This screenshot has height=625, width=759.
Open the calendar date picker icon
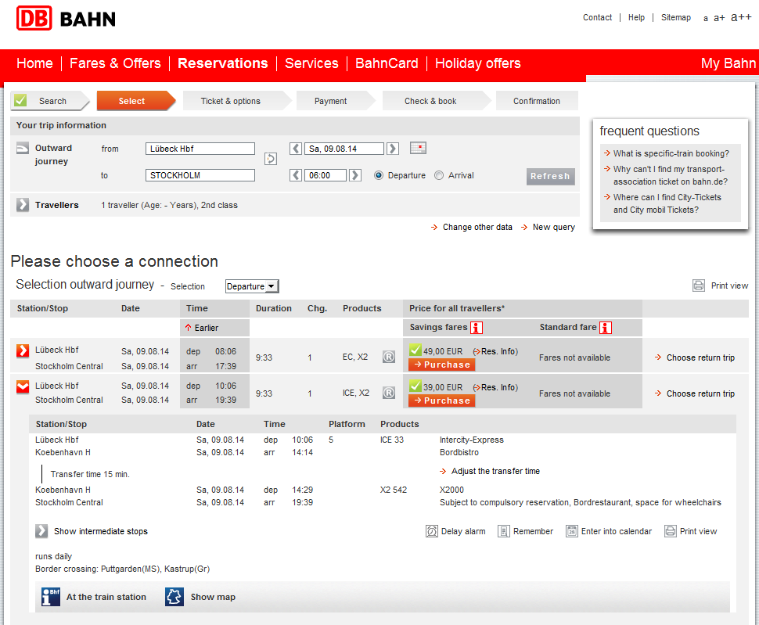418,149
